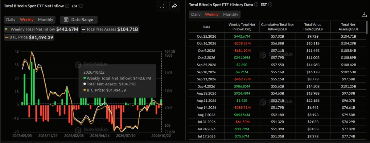Screen dimensions: 370x143
Task: Select Monthly tab in history table
Action: coord(231,14)
